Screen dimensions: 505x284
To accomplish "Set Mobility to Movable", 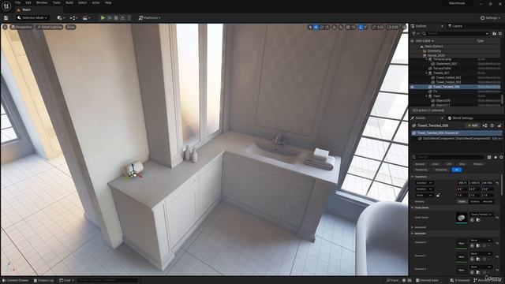I will pyautogui.click(x=488, y=202).
